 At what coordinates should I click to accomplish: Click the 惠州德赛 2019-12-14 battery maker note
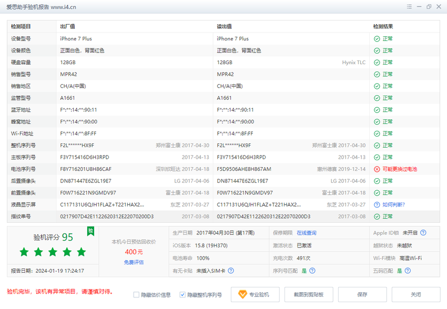(x=341, y=169)
